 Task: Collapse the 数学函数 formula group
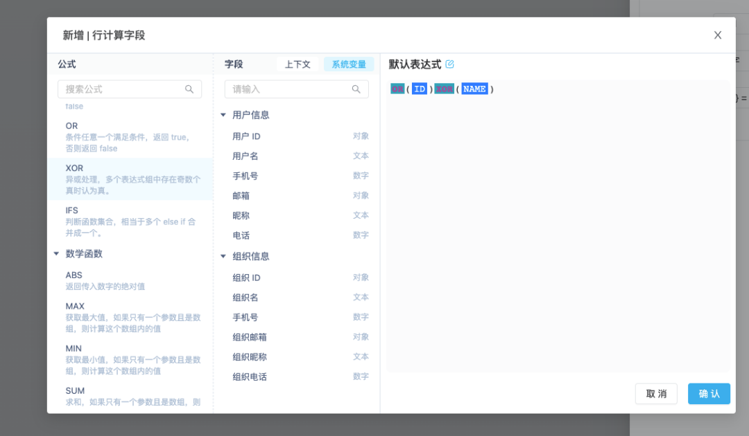point(56,253)
